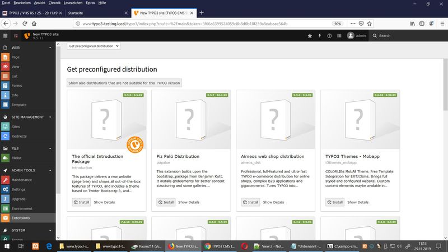The height and width of the screenshot is (252, 448).
Task: Click the 90% zoom level indicator
Action: 338,24
